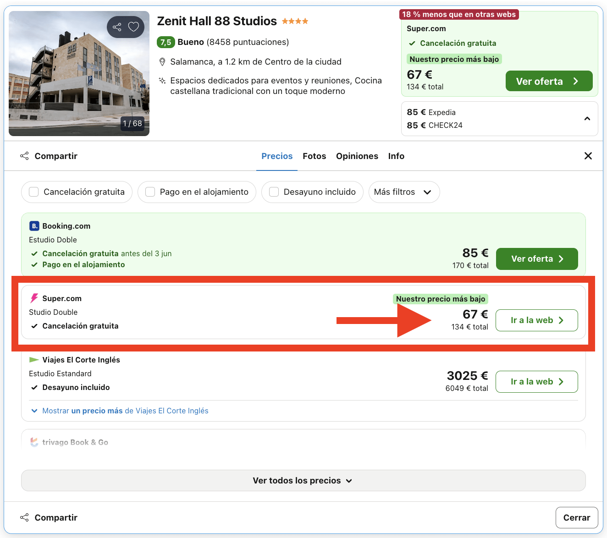Click the Viajes El Corte Inglés logo
The image size is (607, 538).
[34, 360]
